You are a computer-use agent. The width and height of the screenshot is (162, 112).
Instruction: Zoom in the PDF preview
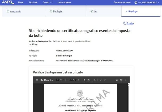click(x=78, y=80)
